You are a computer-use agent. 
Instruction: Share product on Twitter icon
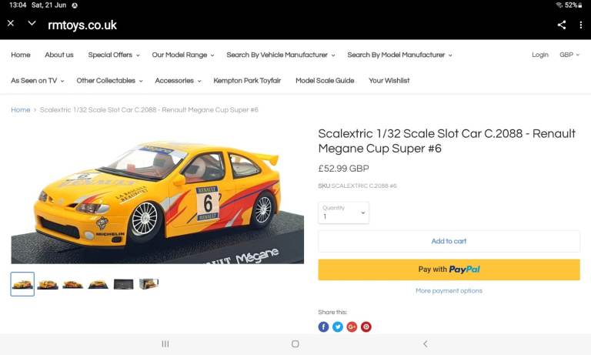[337, 327]
